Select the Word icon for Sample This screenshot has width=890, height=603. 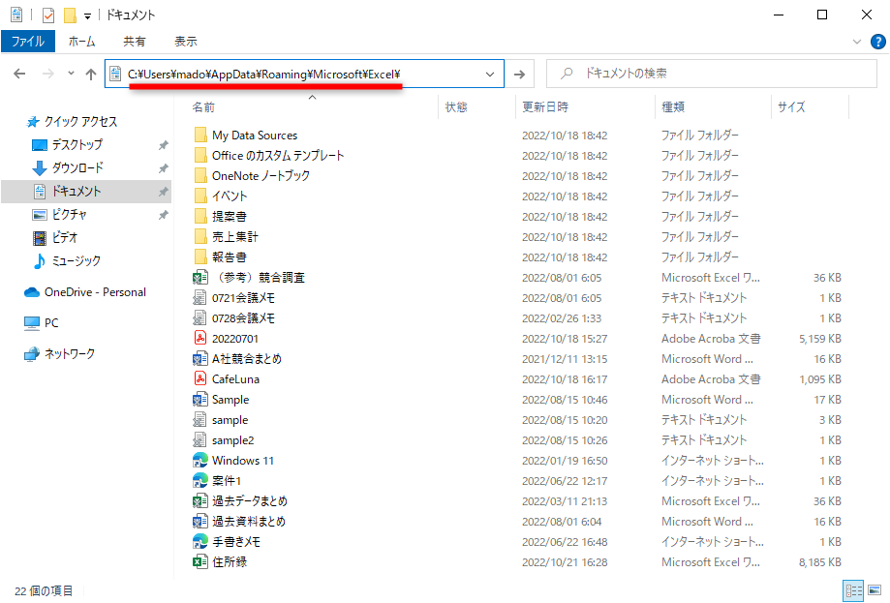[x=199, y=400]
